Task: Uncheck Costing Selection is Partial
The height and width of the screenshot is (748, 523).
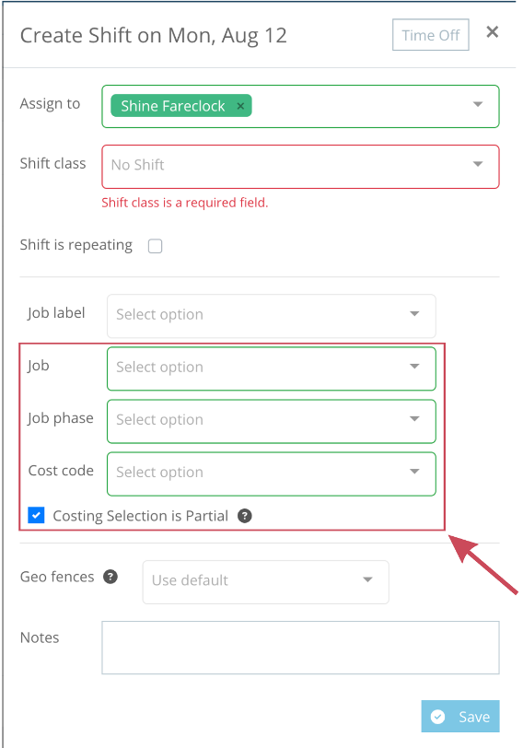Action: tap(36, 515)
